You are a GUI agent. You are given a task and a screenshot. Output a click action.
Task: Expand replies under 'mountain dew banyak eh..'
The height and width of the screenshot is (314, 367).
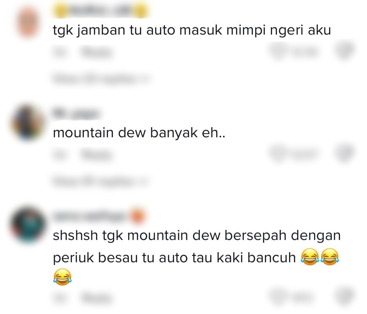pyautogui.click(x=101, y=181)
